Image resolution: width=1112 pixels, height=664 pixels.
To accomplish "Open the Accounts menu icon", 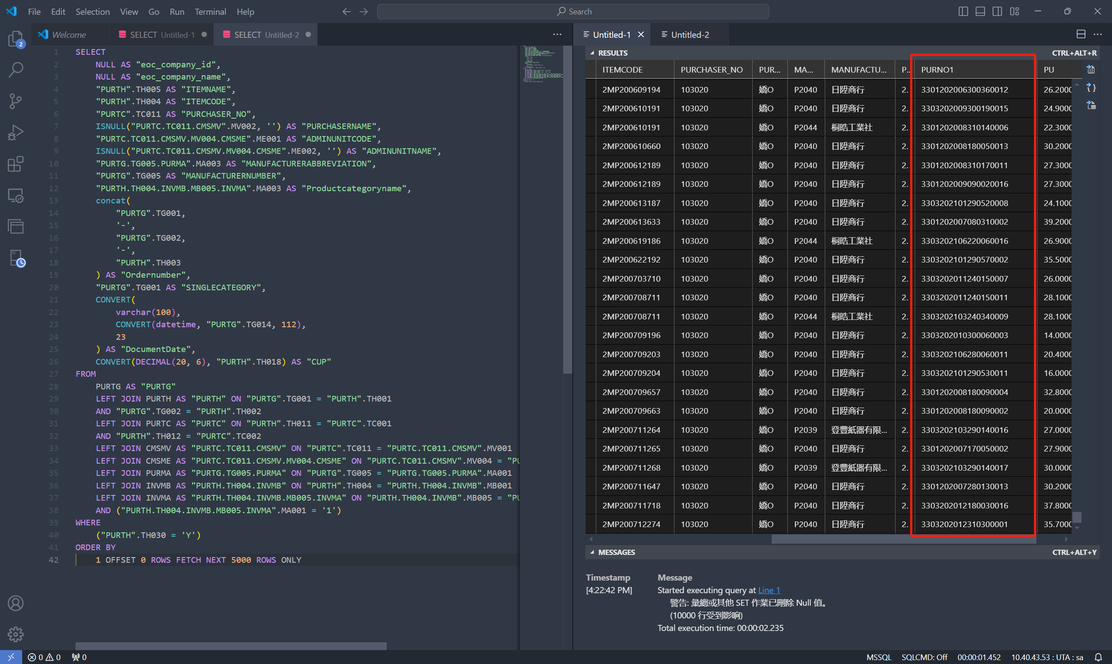I will click(x=16, y=603).
